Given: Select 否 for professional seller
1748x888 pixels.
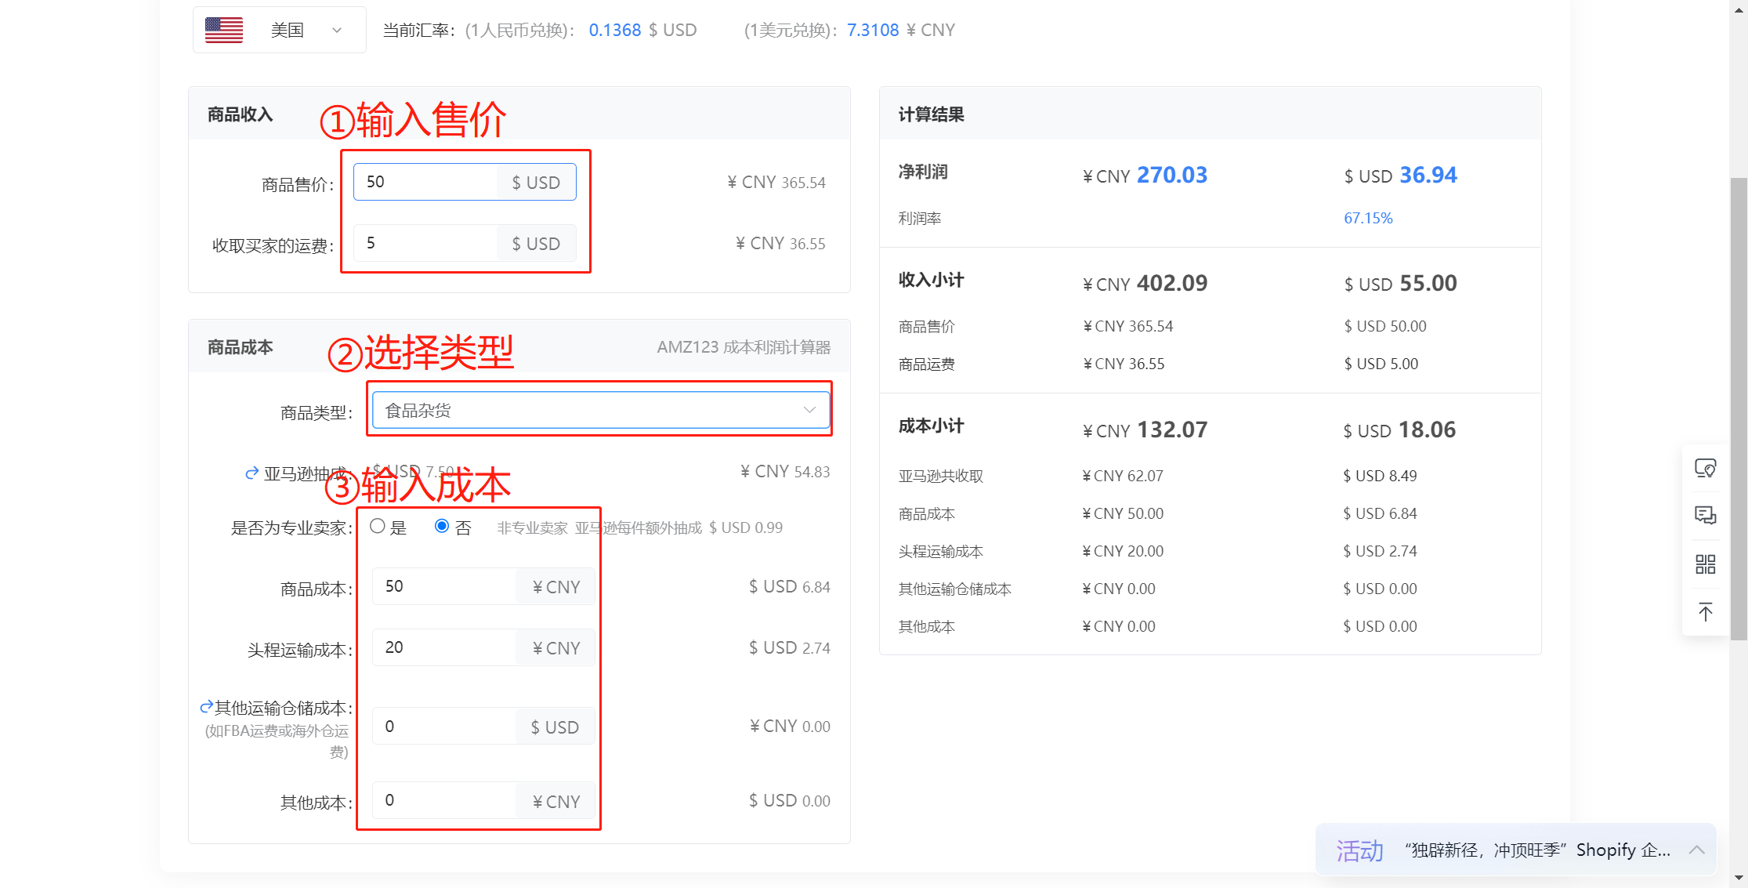Looking at the screenshot, I should 442,527.
